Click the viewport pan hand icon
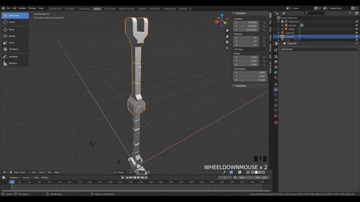 (x=227, y=36)
